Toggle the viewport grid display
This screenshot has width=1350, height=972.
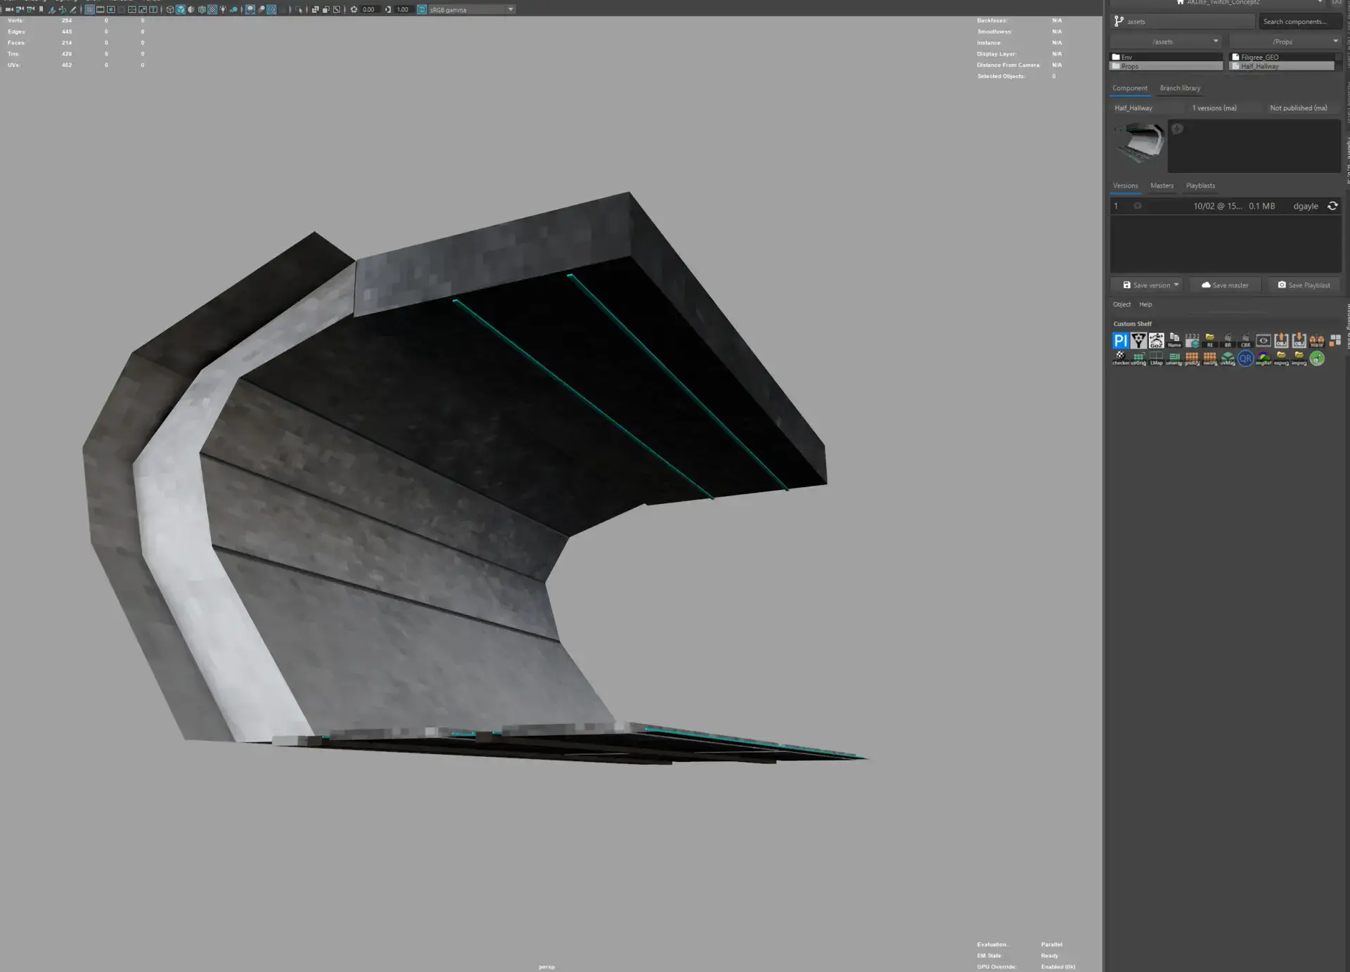(89, 9)
